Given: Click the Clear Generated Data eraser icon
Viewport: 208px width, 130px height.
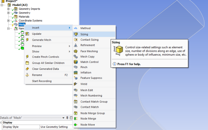Looking at the screenshot, I should [27, 69].
